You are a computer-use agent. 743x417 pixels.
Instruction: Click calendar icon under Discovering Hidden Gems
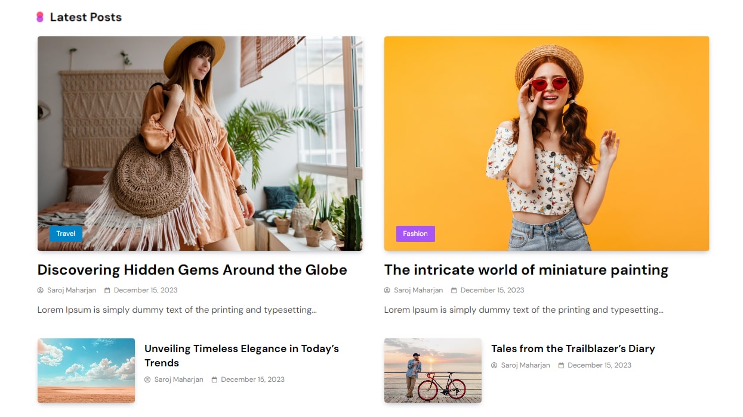(107, 291)
